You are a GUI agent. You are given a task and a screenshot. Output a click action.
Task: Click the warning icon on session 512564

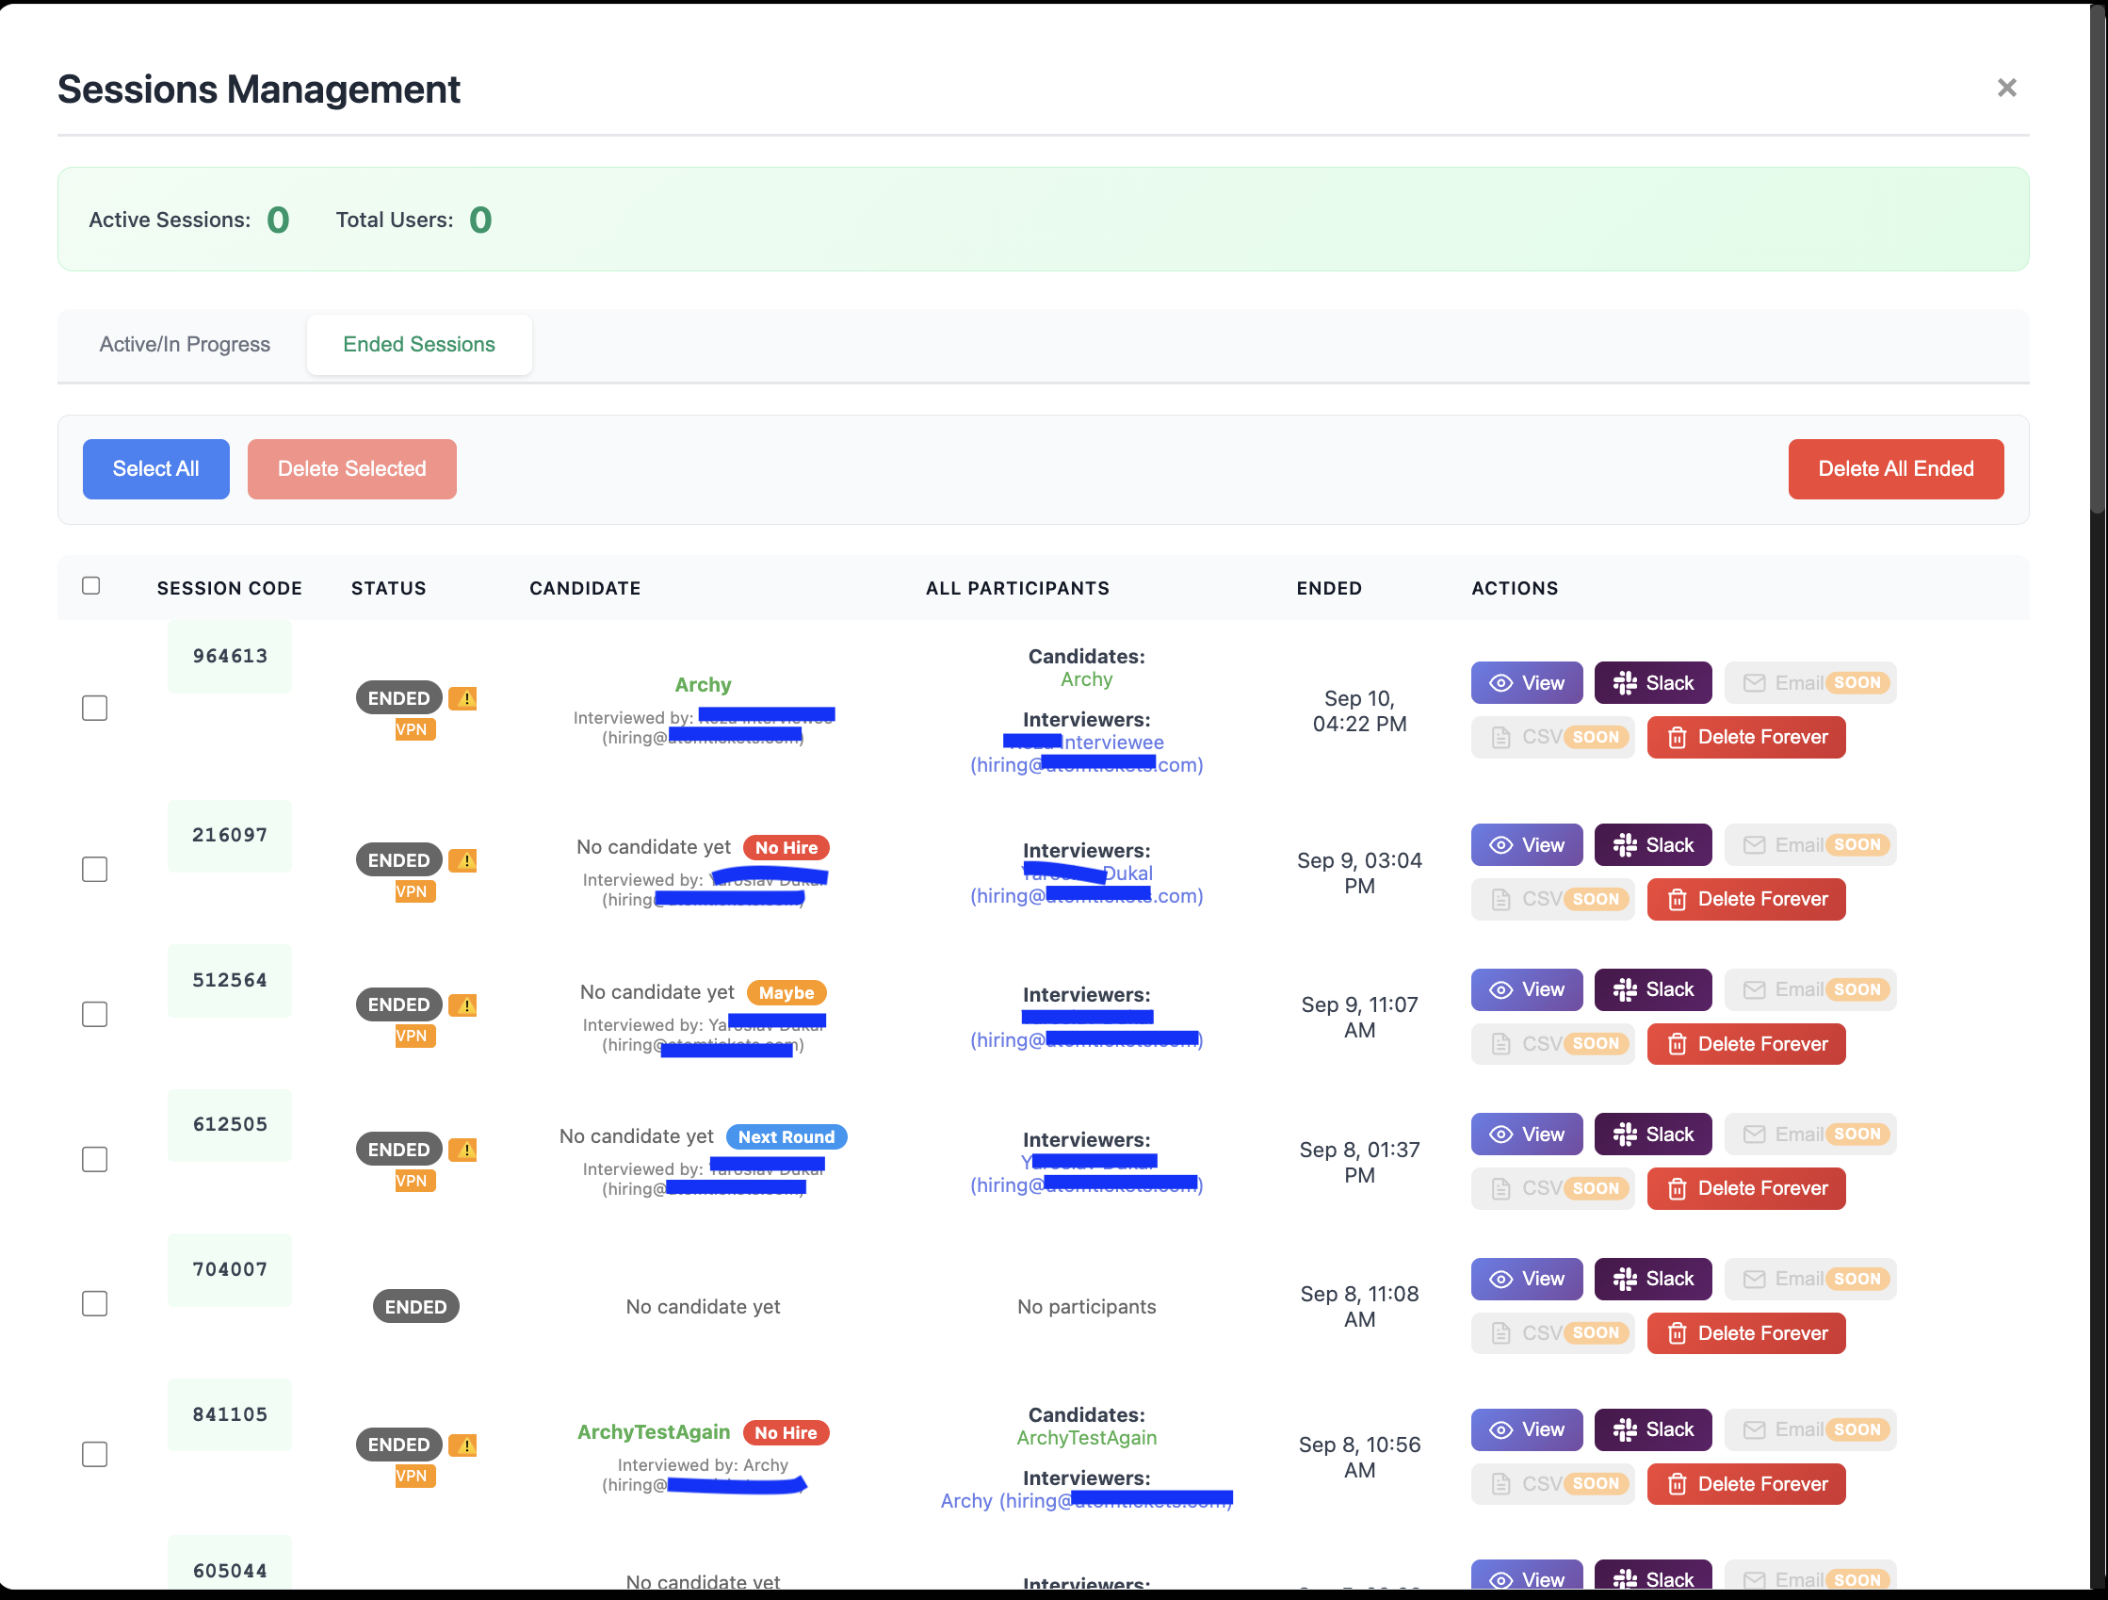463,1005
